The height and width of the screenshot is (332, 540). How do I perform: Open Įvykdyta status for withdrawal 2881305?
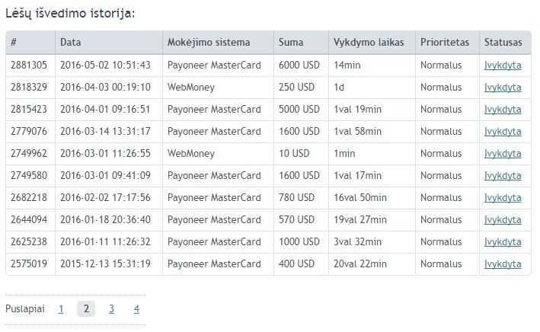(503, 65)
